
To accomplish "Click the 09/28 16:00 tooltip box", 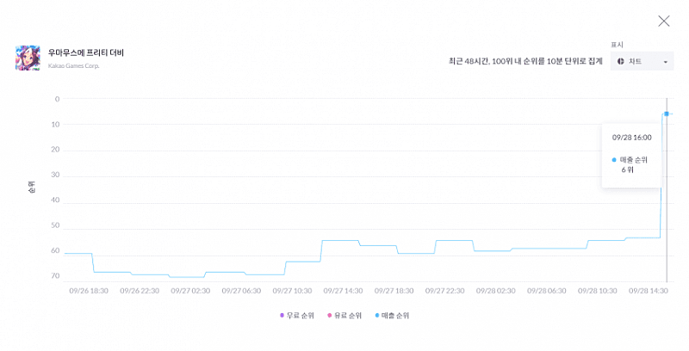I will point(631,155).
